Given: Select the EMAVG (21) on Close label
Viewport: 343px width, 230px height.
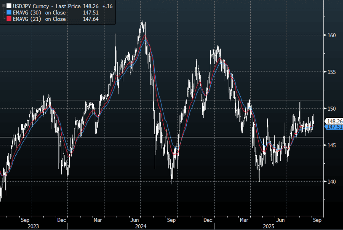Looking at the screenshot, I should 39,19.
